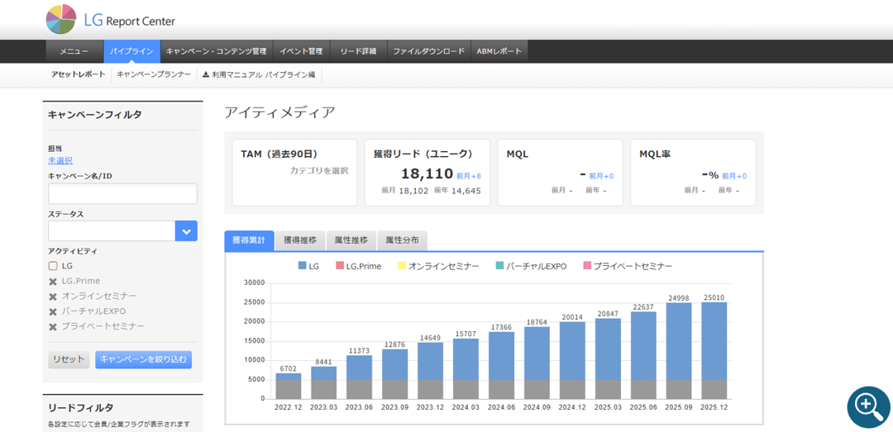
Task: Open the ステータス dropdown arrow
Action: point(186,231)
